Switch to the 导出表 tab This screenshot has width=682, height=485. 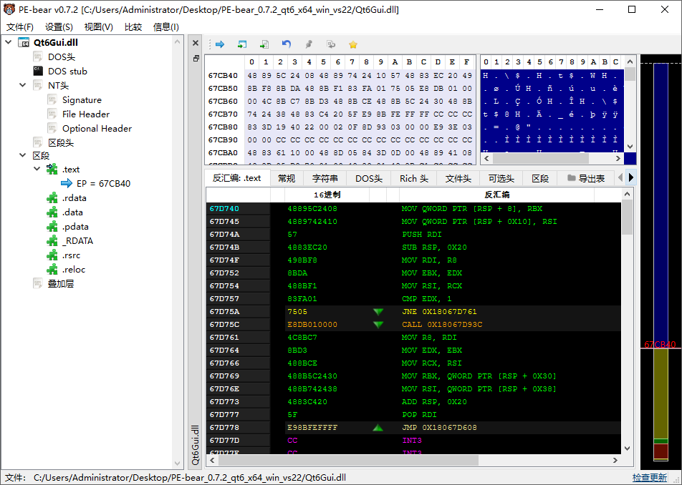pos(586,178)
